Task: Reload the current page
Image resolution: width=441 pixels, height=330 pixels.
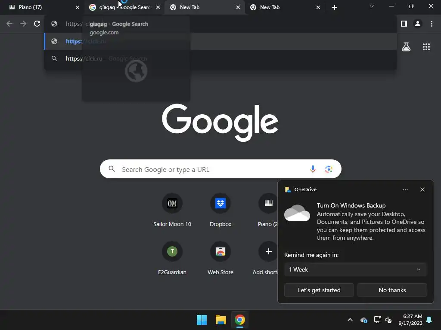Action: pos(37,24)
